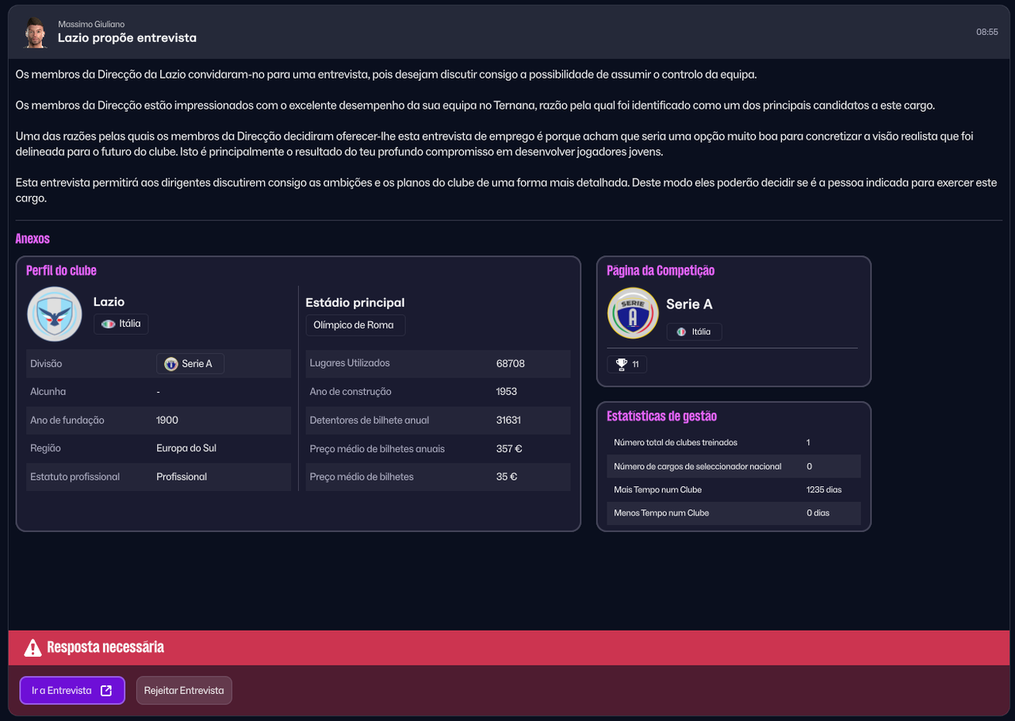Click the Lugares Utilizados value 68708
The width and height of the screenshot is (1015, 721).
click(x=511, y=363)
